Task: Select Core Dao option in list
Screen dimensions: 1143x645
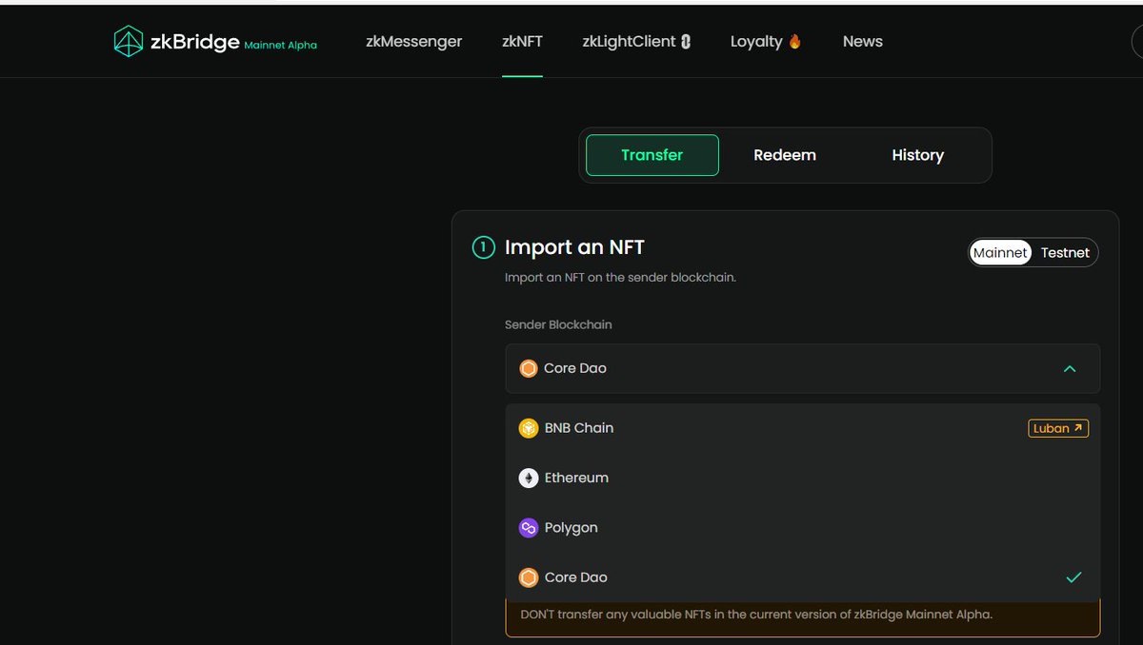Action: (803, 577)
